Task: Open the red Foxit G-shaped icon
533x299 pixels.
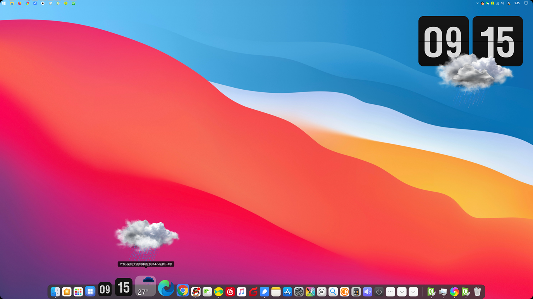Action: (x=253, y=292)
